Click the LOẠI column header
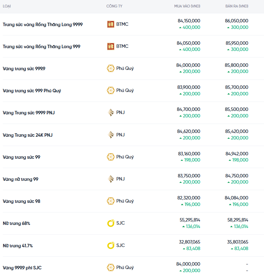The height and width of the screenshot is (274, 264). coord(7,6)
